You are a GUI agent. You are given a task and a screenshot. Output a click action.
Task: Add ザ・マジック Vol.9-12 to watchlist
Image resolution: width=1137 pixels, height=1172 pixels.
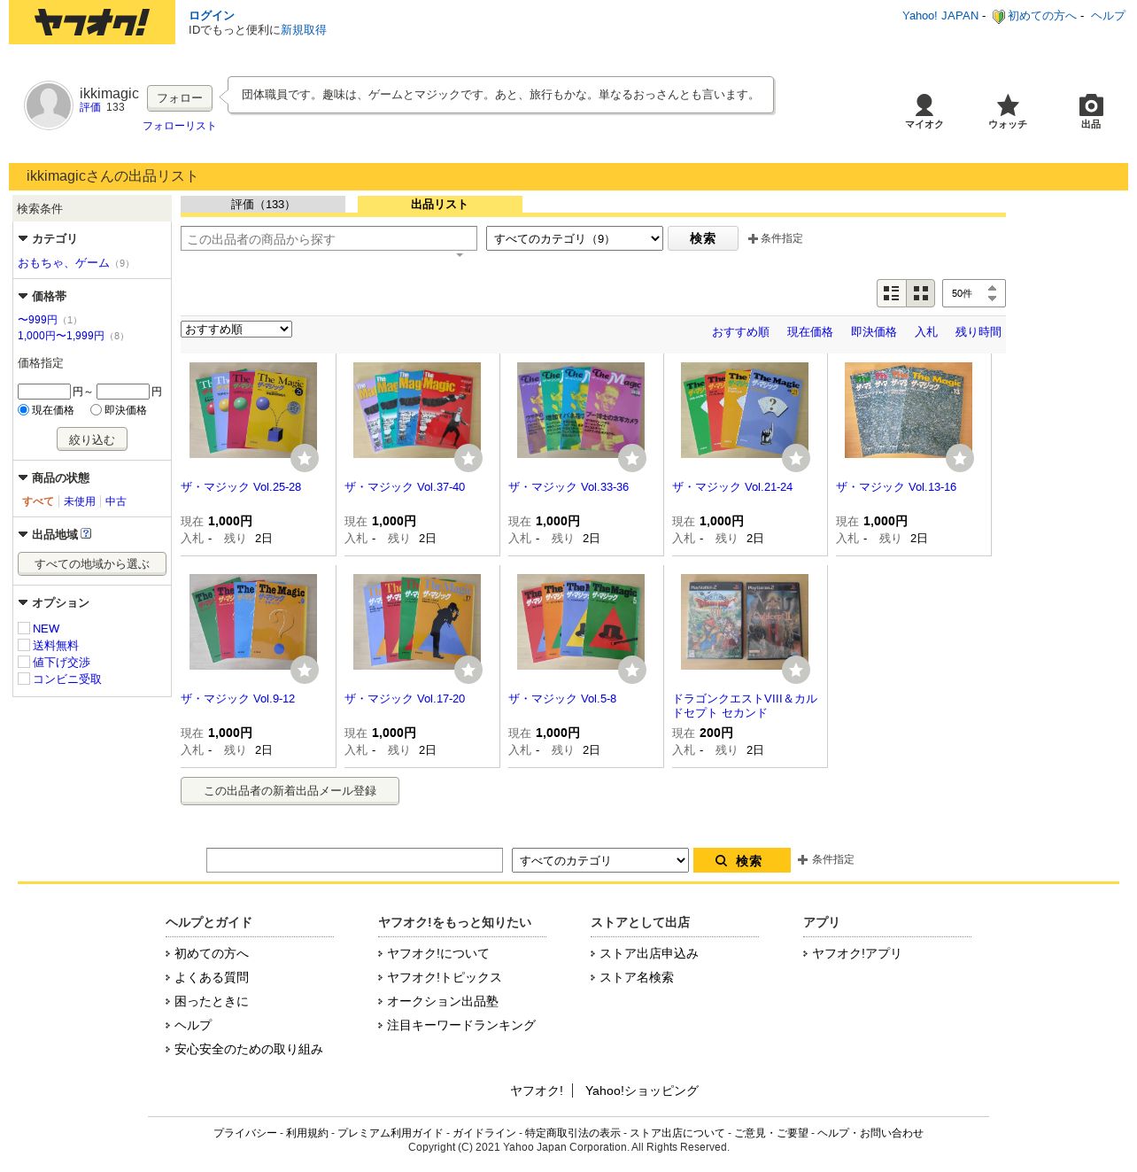(305, 670)
